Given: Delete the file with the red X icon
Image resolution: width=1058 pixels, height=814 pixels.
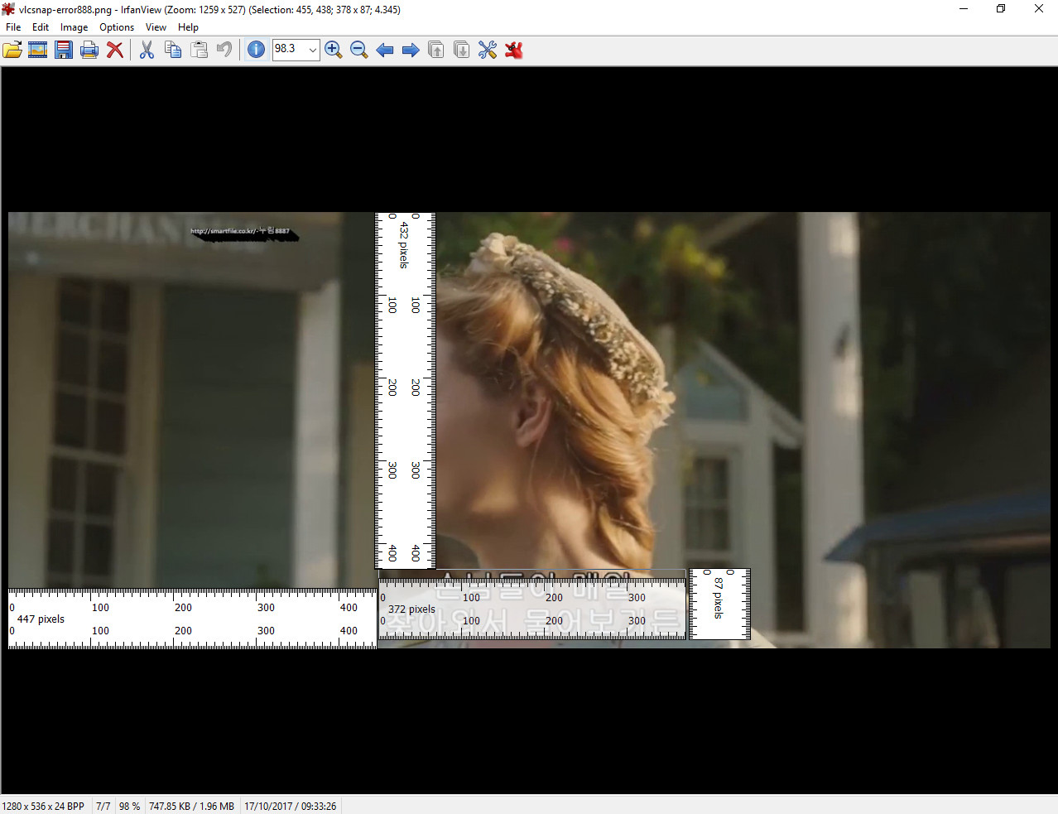Looking at the screenshot, I should click(115, 50).
